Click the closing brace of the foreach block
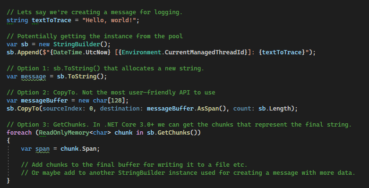Viewport: 369px width, 188px height. click(x=9, y=181)
